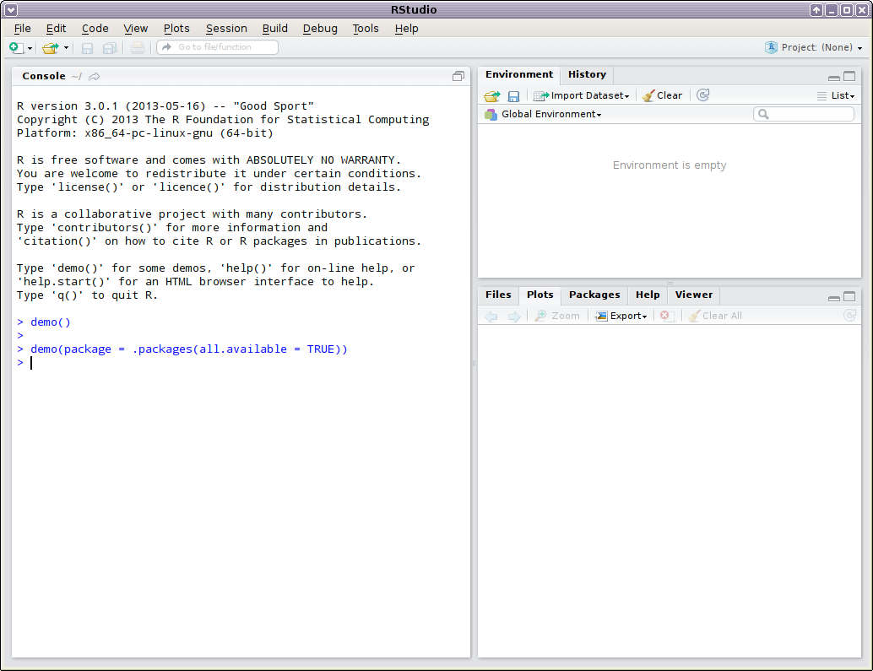This screenshot has height=671, width=873.
Task: Click the previous plot arrow icon
Action: [x=491, y=316]
